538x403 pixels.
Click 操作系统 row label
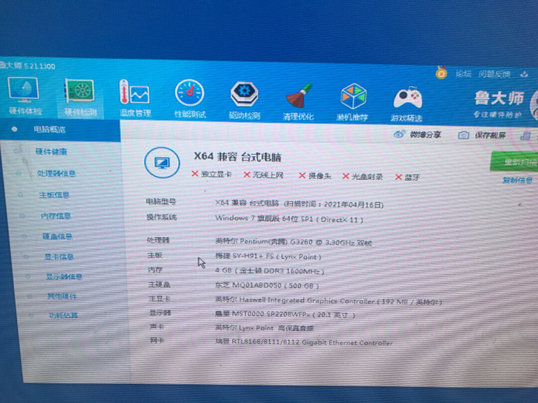162,217
